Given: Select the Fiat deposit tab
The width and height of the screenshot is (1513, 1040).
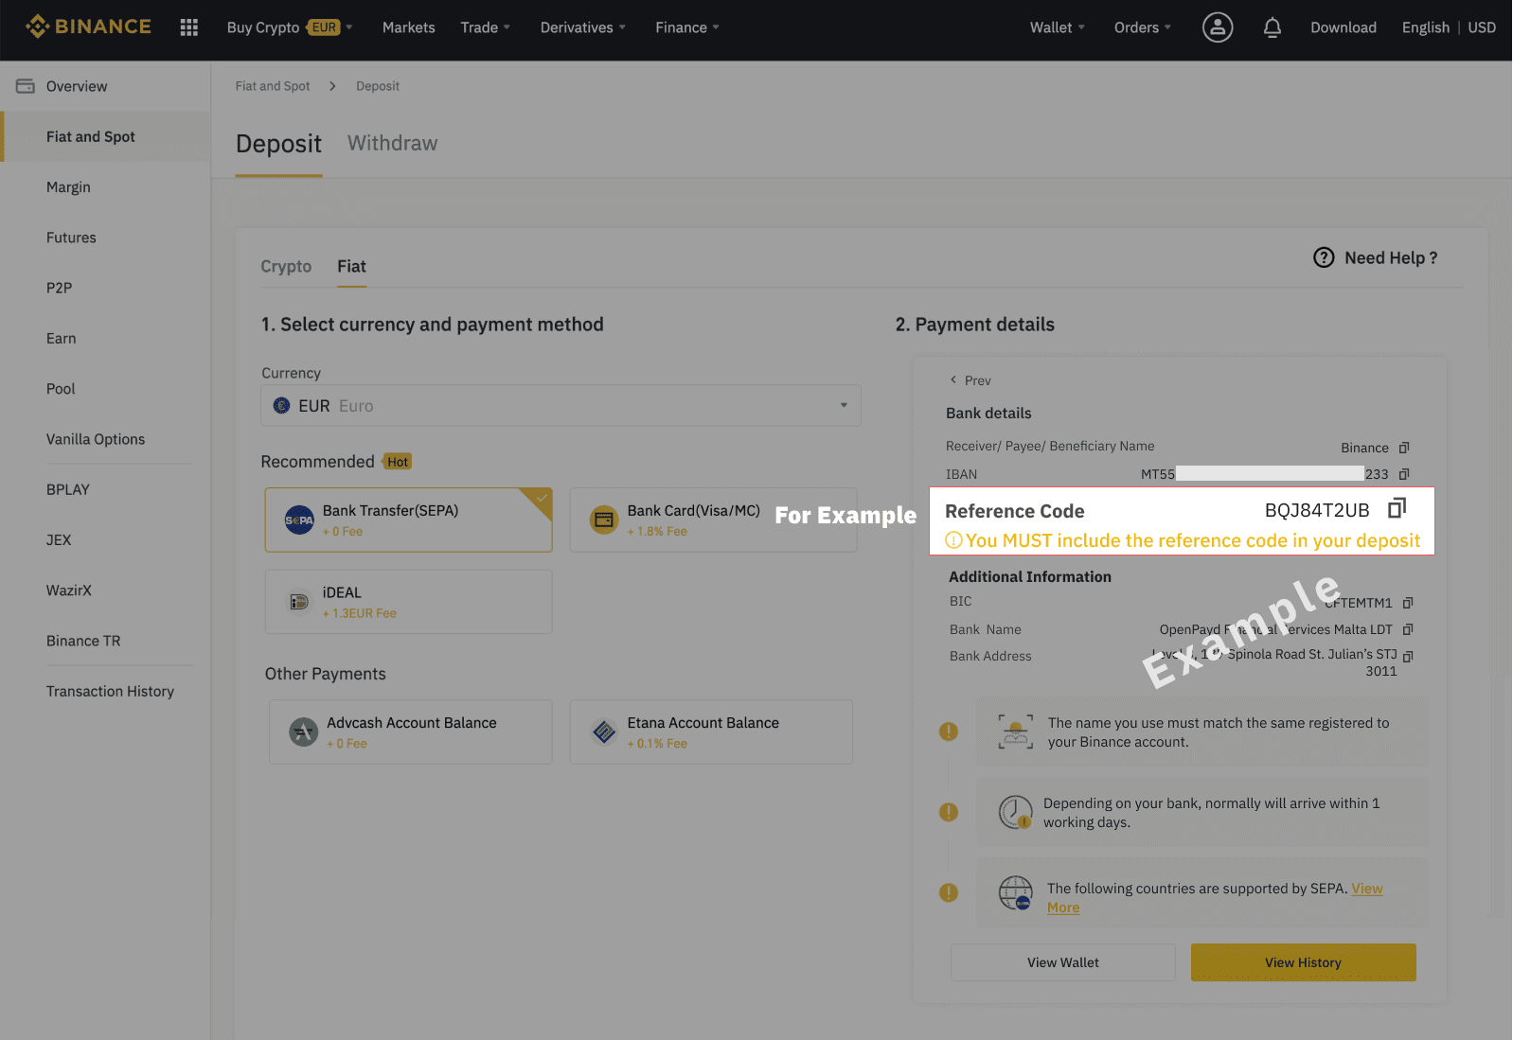Looking at the screenshot, I should [x=351, y=267].
